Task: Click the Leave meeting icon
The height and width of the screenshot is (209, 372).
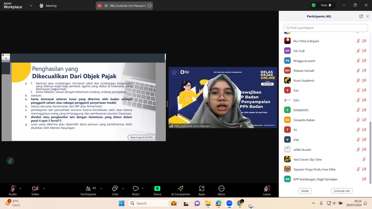Action: pos(267,189)
